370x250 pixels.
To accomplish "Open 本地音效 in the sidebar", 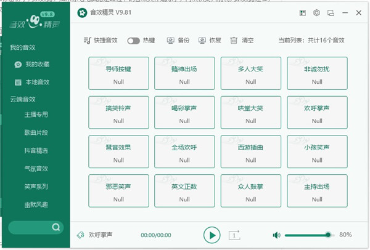I will (x=37, y=82).
